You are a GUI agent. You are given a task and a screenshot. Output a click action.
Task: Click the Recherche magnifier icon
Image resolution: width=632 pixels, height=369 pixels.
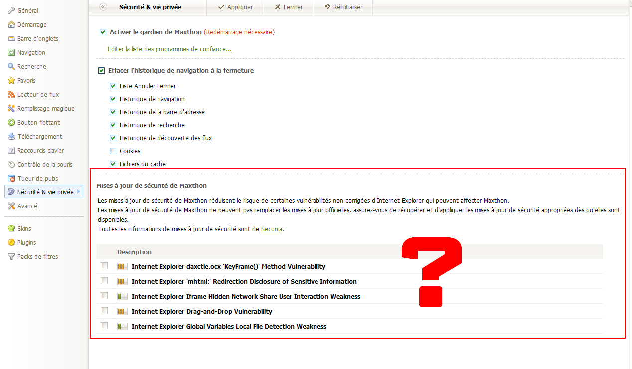click(x=11, y=67)
